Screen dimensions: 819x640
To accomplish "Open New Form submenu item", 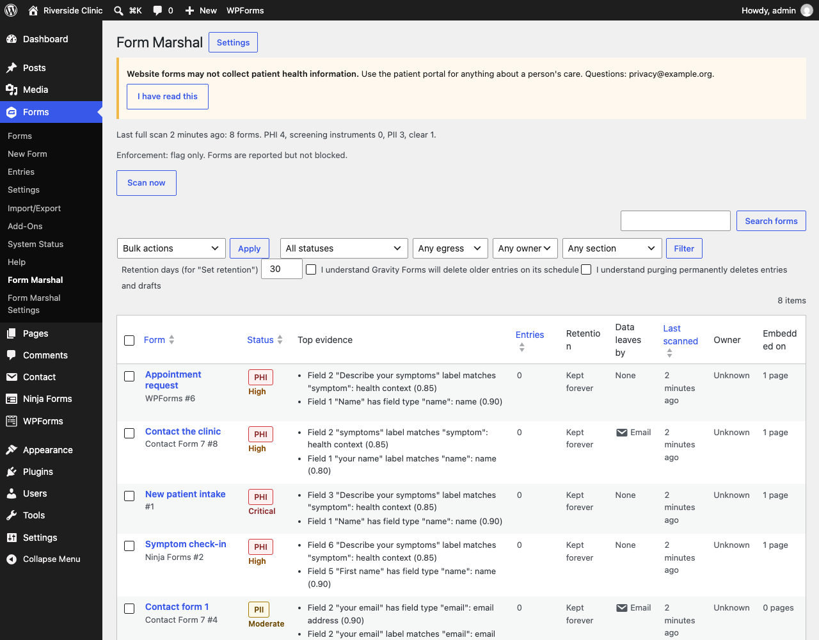I will (x=28, y=154).
